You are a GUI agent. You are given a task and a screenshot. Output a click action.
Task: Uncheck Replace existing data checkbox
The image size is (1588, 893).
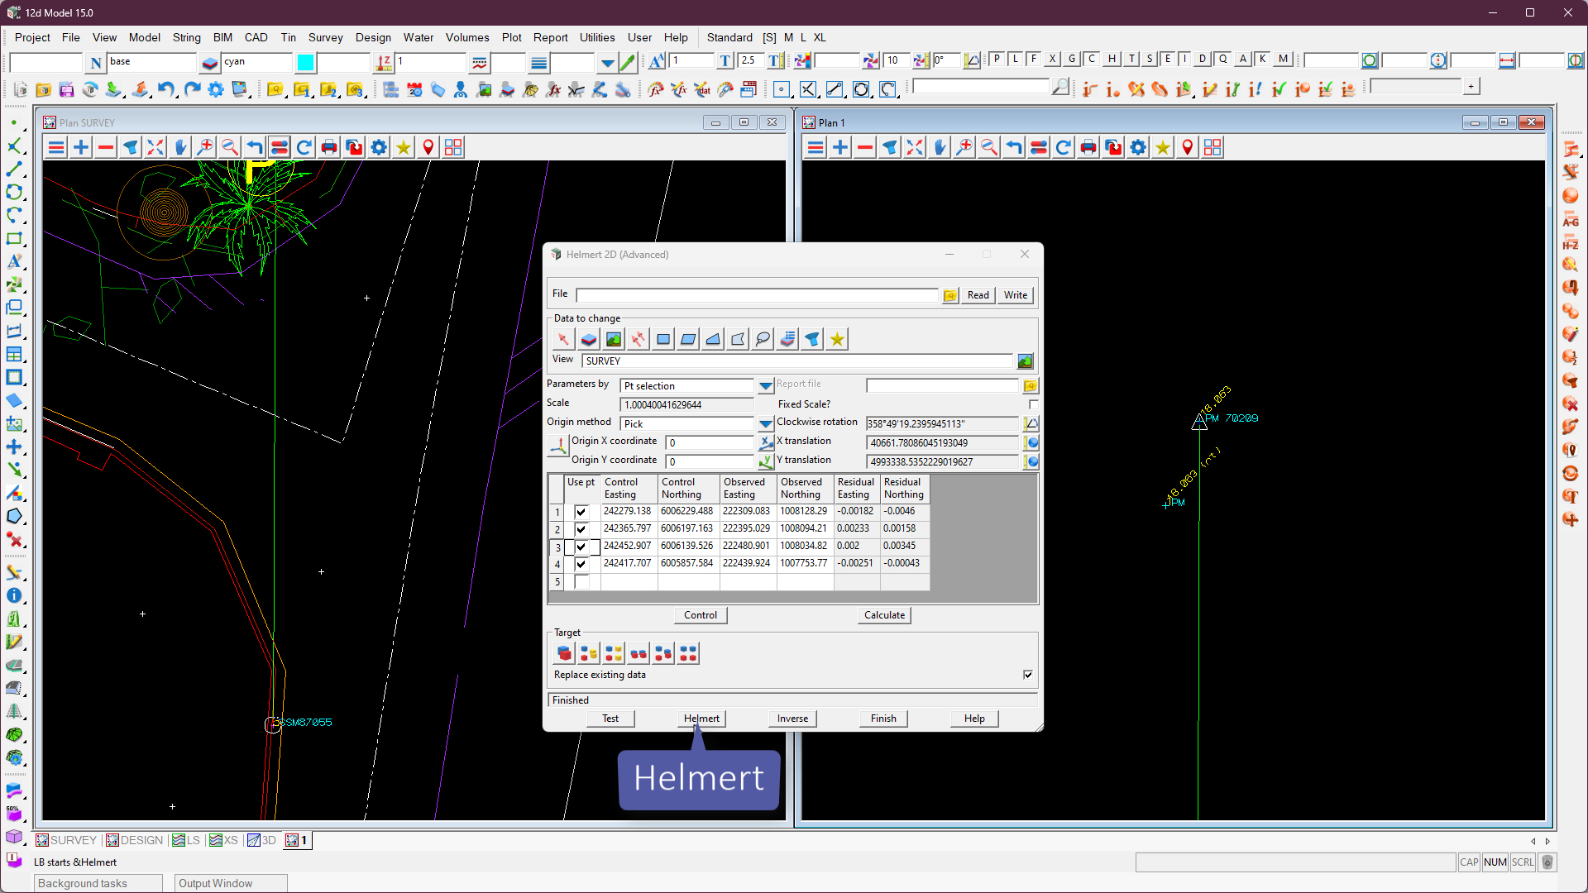tap(1028, 675)
